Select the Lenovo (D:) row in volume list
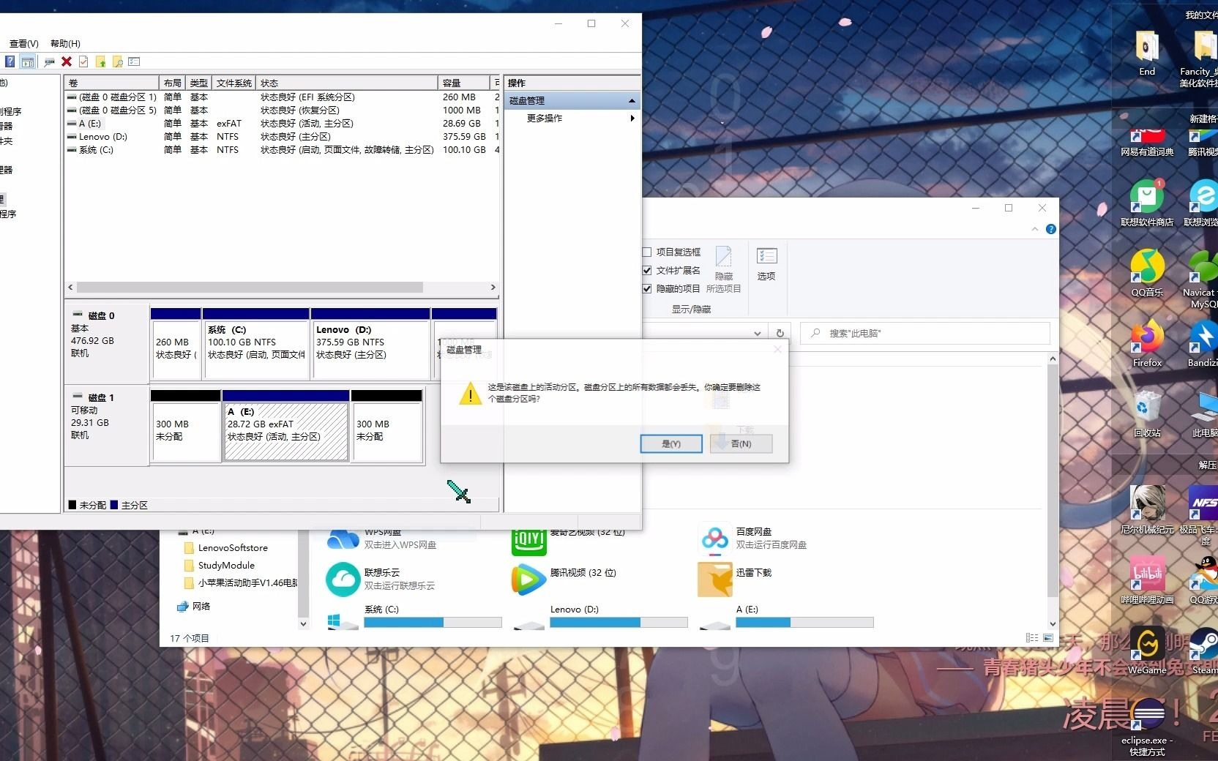 pos(282,137)
